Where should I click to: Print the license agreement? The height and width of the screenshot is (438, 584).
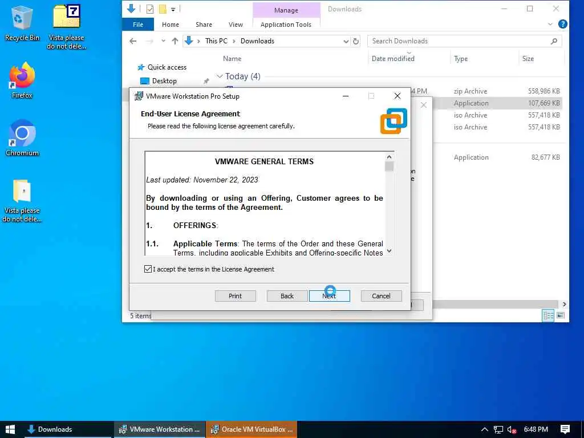click(235, 296)
